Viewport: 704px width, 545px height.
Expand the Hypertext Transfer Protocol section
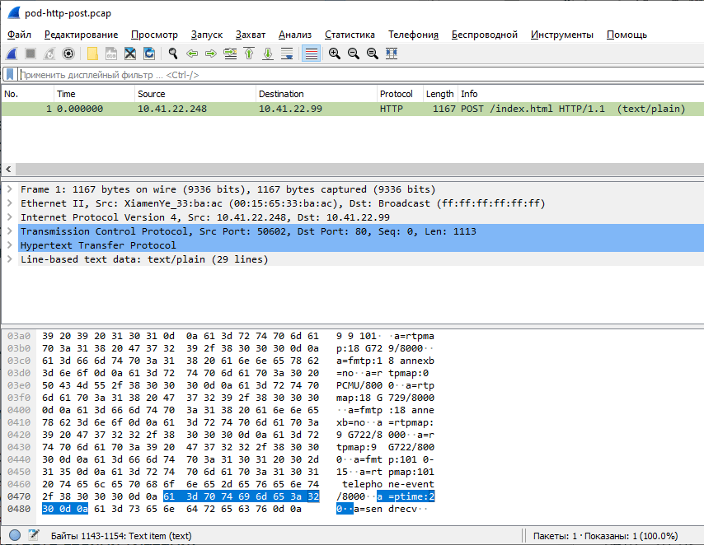[9, 245]
